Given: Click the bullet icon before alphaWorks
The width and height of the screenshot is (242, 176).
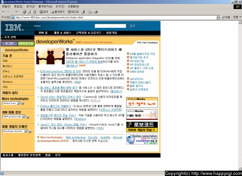Looking at the screenshot, I should click(x=128, y=79).
